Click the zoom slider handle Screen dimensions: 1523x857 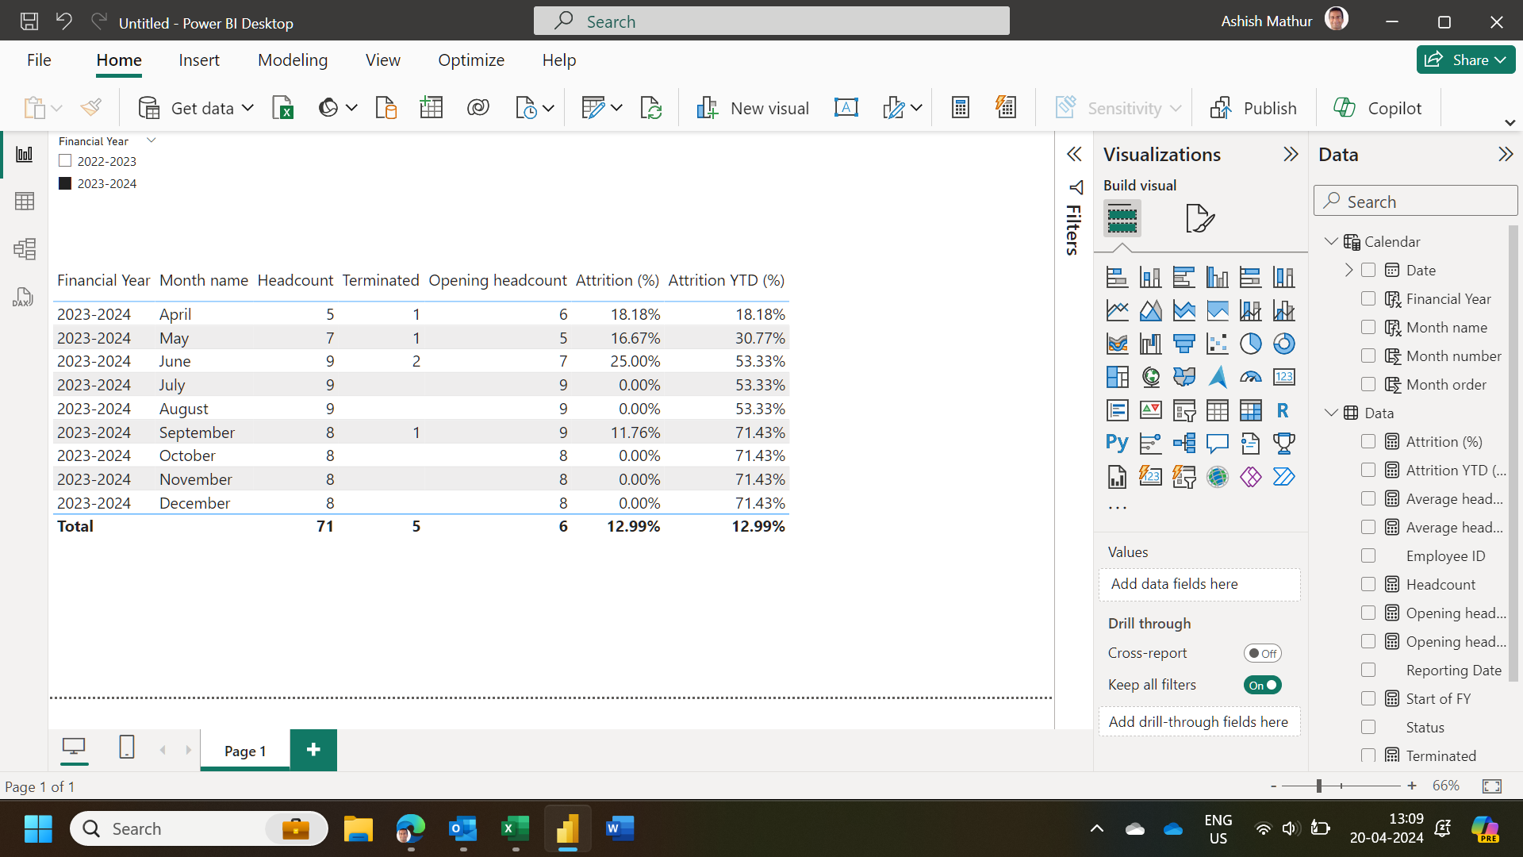tap(1318, 786)
